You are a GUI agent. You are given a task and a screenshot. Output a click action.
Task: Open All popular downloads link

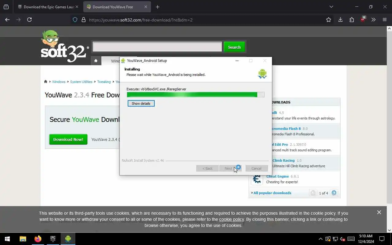[x=272, y=193]
